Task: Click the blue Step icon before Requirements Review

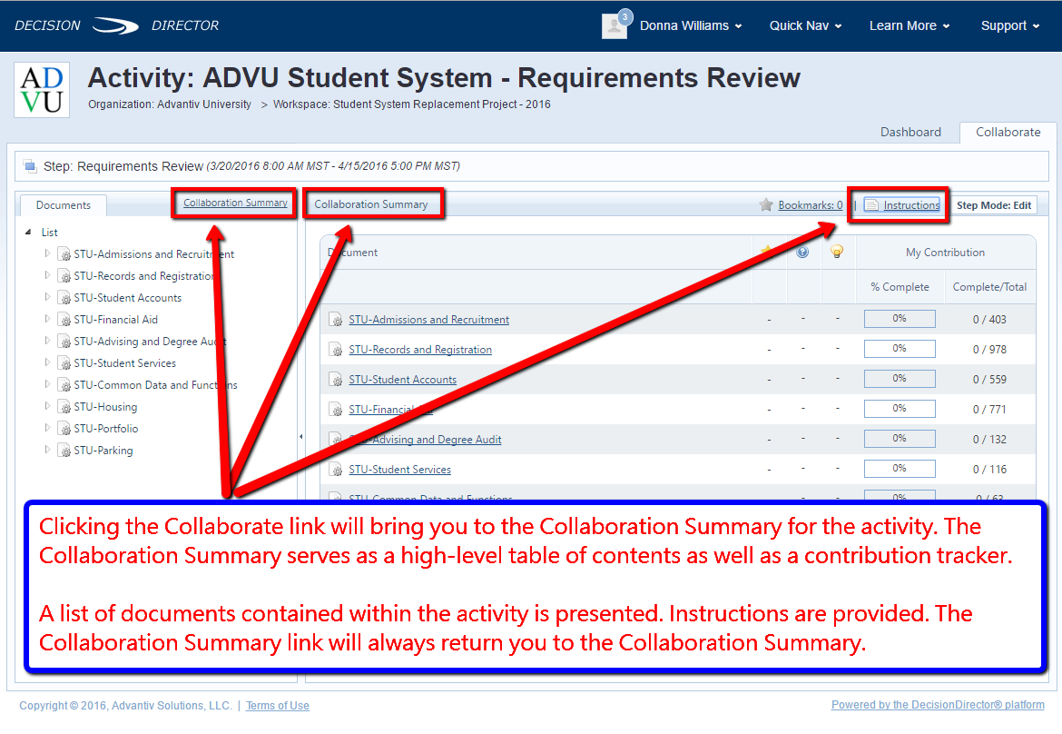Action: pyautogui.click(x=30, y=166)
